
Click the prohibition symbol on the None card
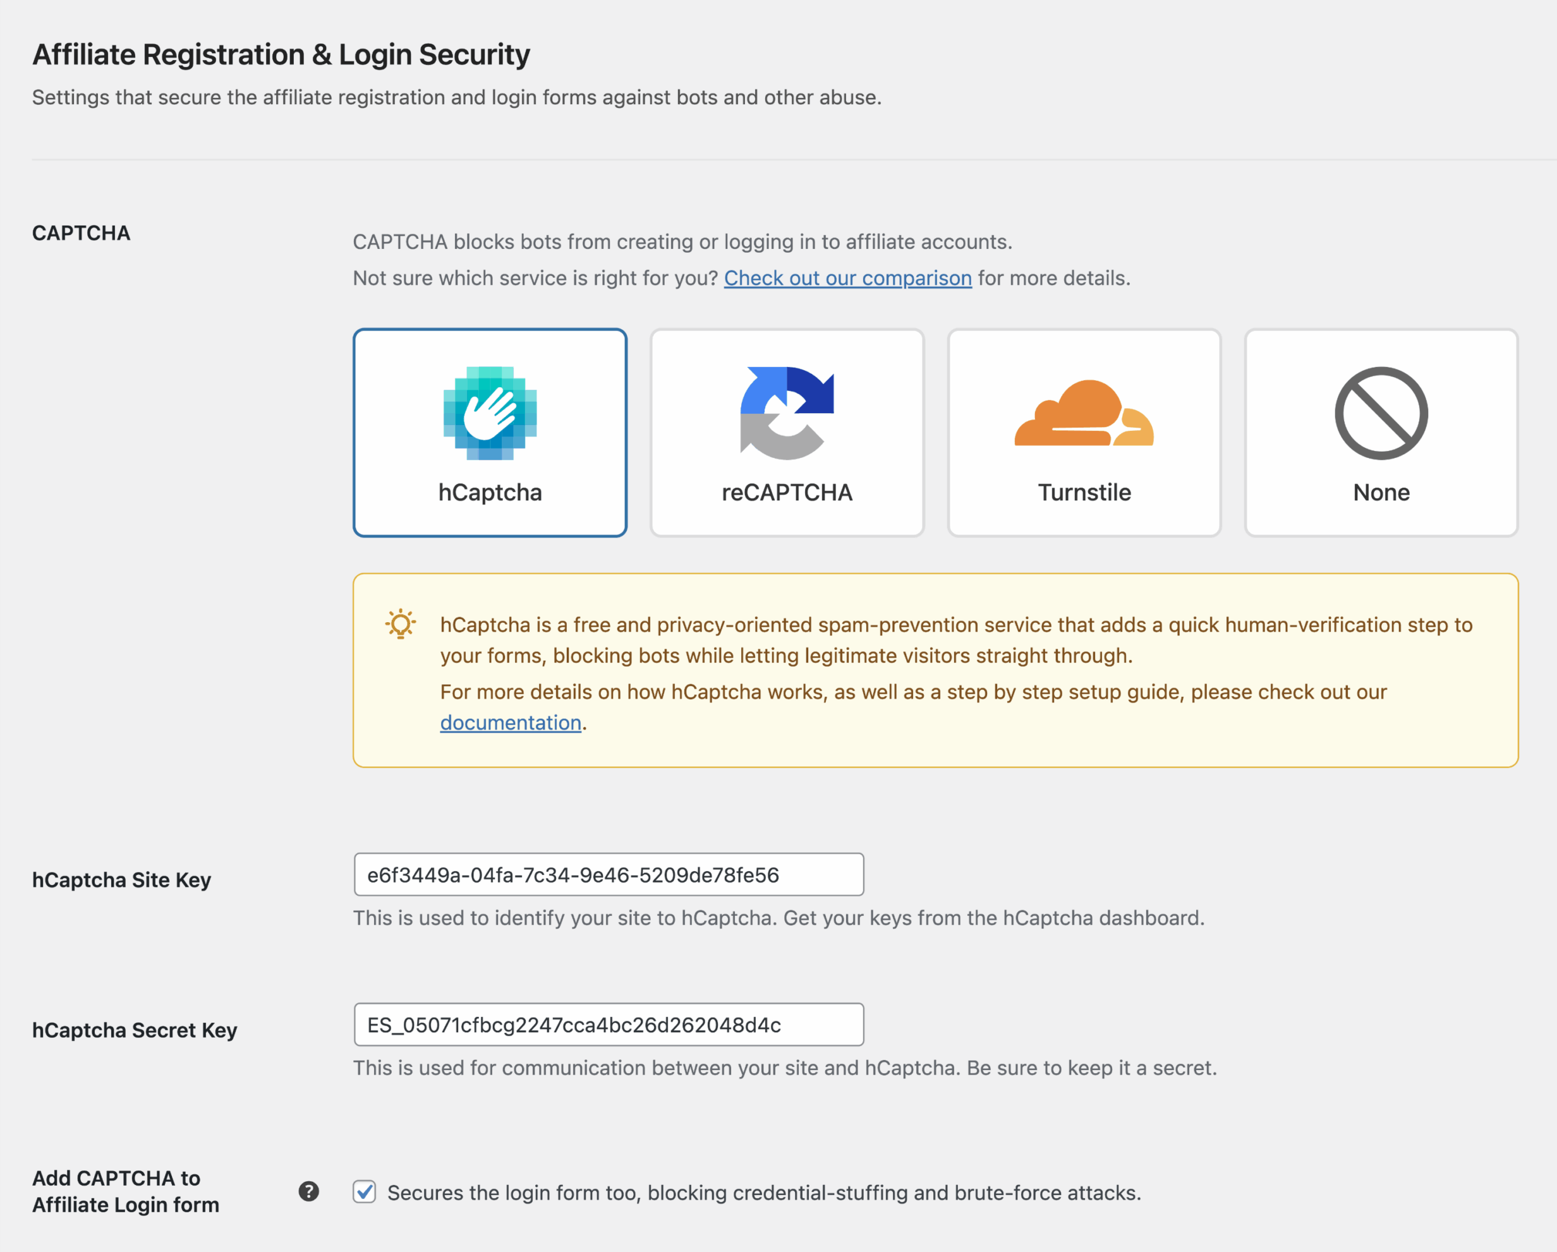click(x=1380, y=413)
